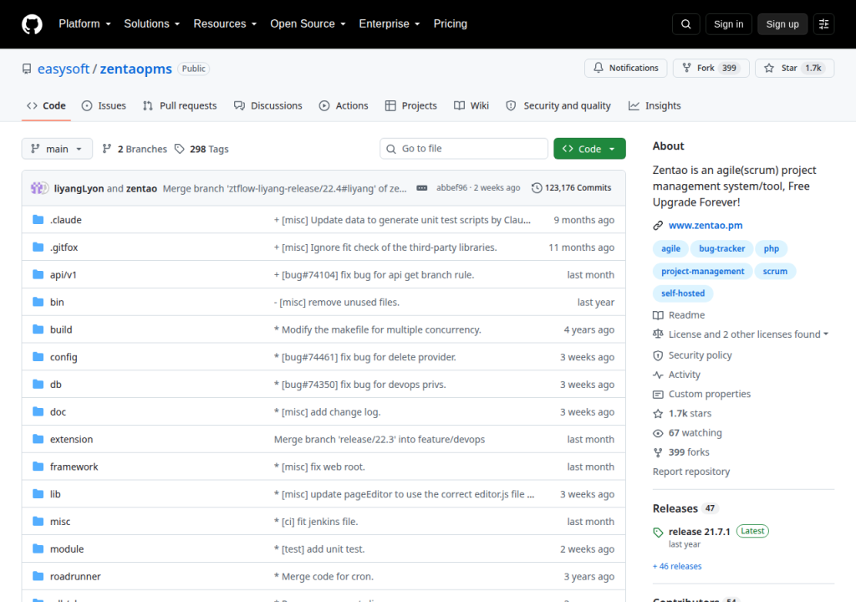Click the book icon beside Readme
The image size is (856, 602).
658,315
